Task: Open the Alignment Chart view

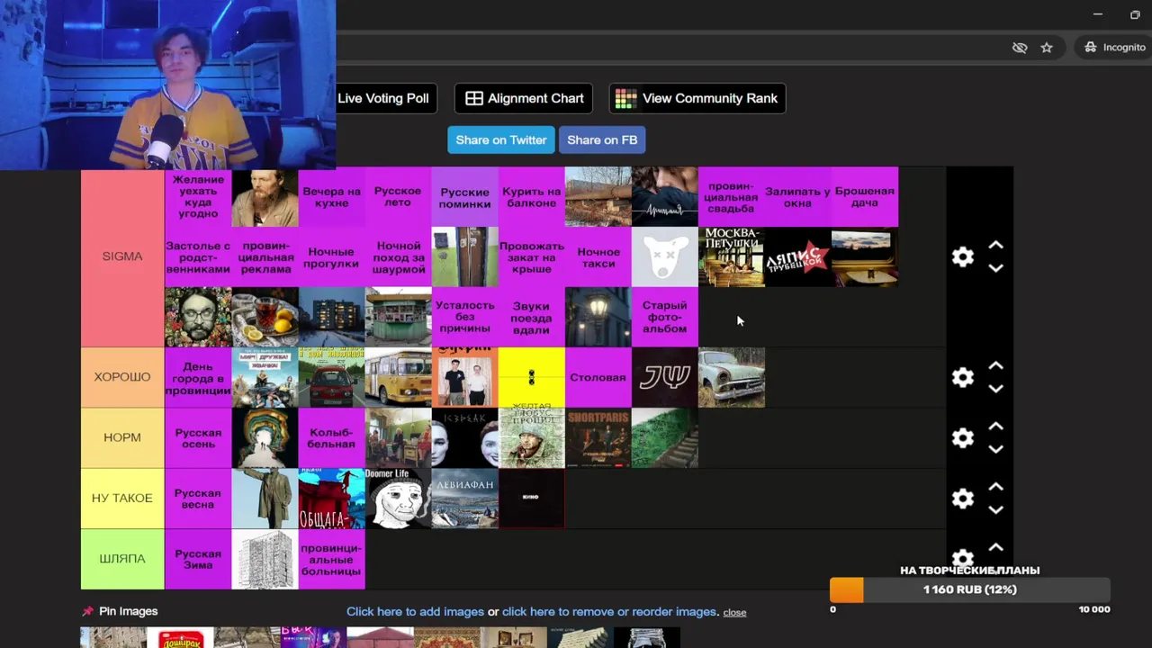Action: 524,98
